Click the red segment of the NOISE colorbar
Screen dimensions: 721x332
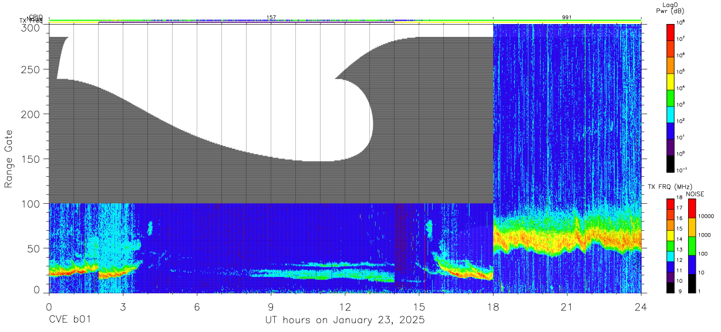click(x=692, y=208)
